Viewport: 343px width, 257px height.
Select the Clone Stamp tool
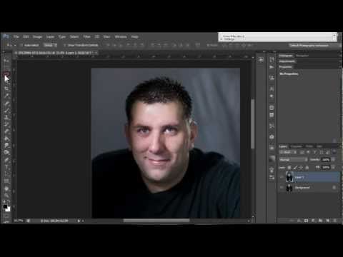[x=6, y=117]
